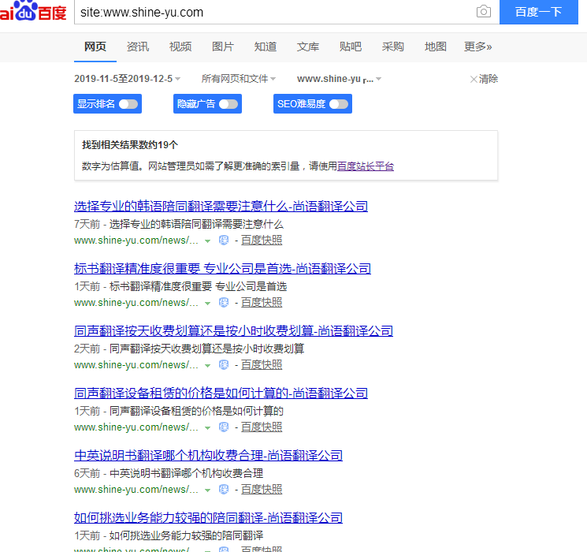Switch to the 采购 tab
Image resolution: width=587 pixels, height=552 pixels.
point(393,47)
